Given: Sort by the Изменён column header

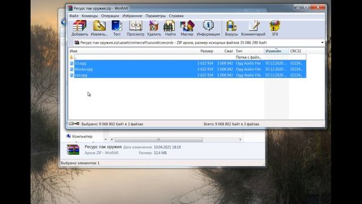Looking at the screenshot, I should point(273,51).
